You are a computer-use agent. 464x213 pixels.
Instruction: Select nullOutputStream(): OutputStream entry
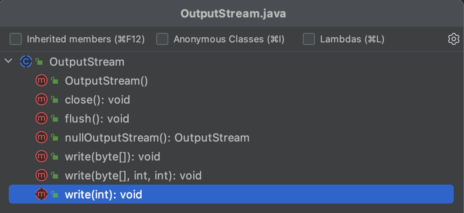coord(157,138)
